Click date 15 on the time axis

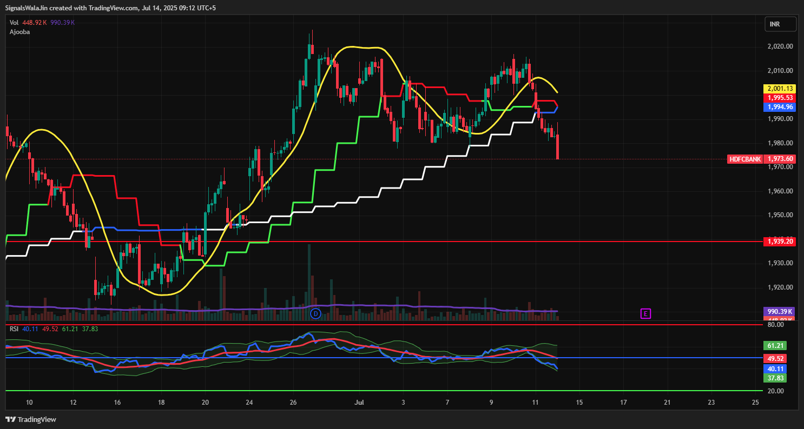579,403
